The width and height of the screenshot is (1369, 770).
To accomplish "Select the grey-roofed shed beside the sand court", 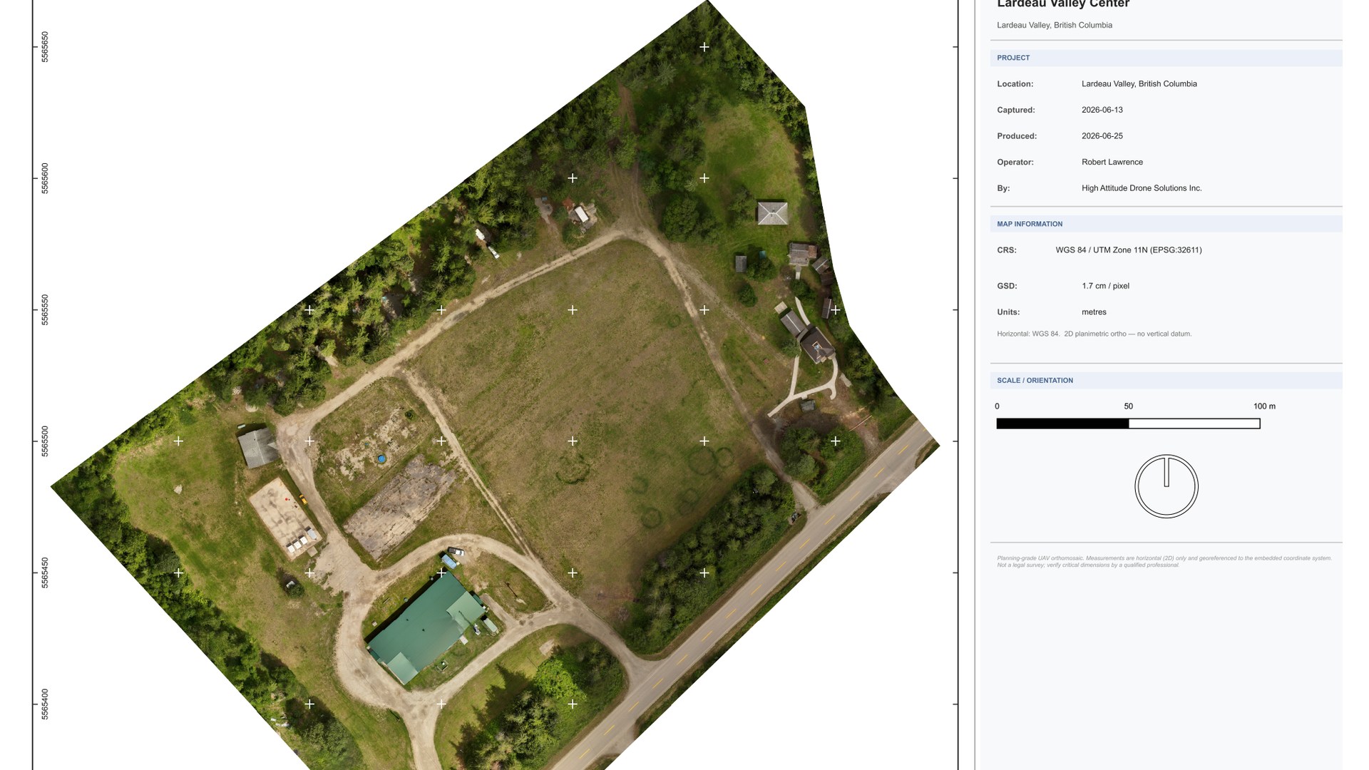I will [258, 447].
